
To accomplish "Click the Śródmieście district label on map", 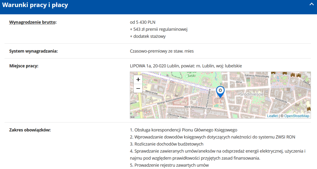I will 252,94.
